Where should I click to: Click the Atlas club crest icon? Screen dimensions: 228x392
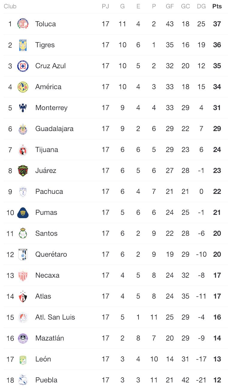[x=23, y=296]
